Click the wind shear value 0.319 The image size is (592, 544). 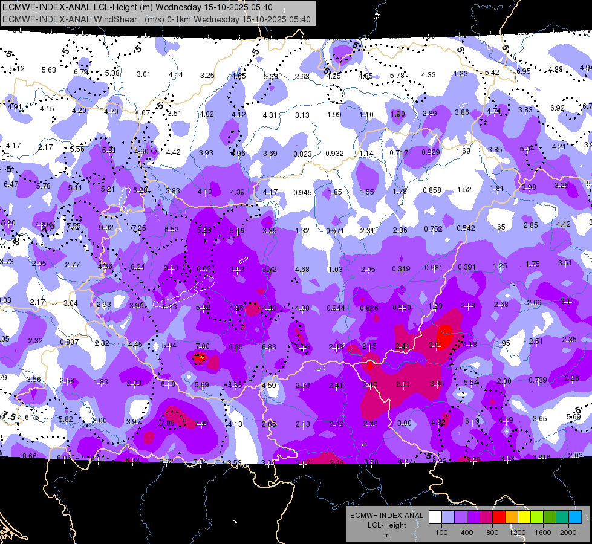coord(401,268)
